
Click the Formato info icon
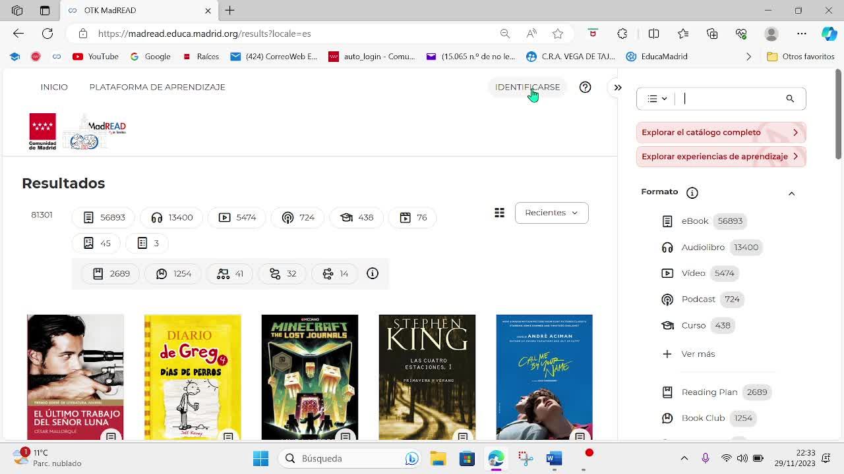[692, 192]
